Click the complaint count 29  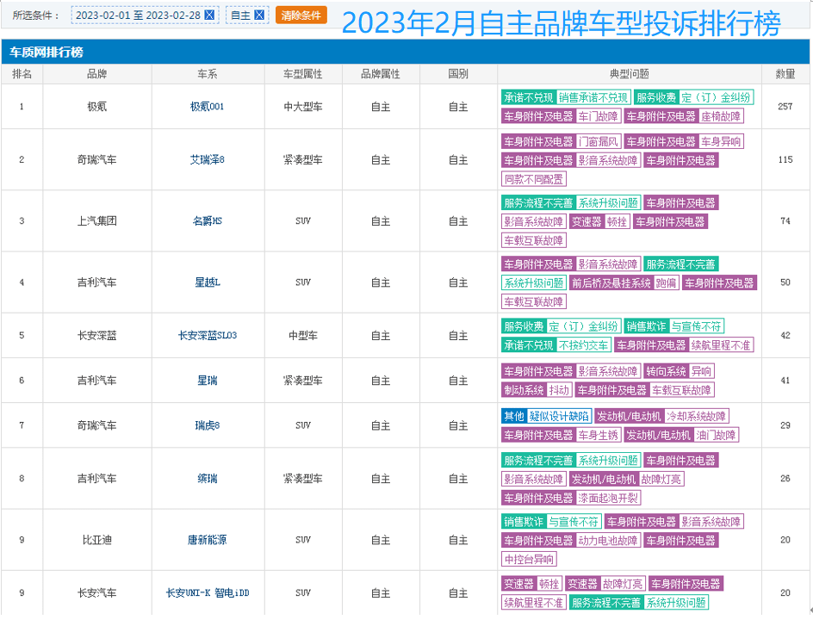[x=785, y=425]
